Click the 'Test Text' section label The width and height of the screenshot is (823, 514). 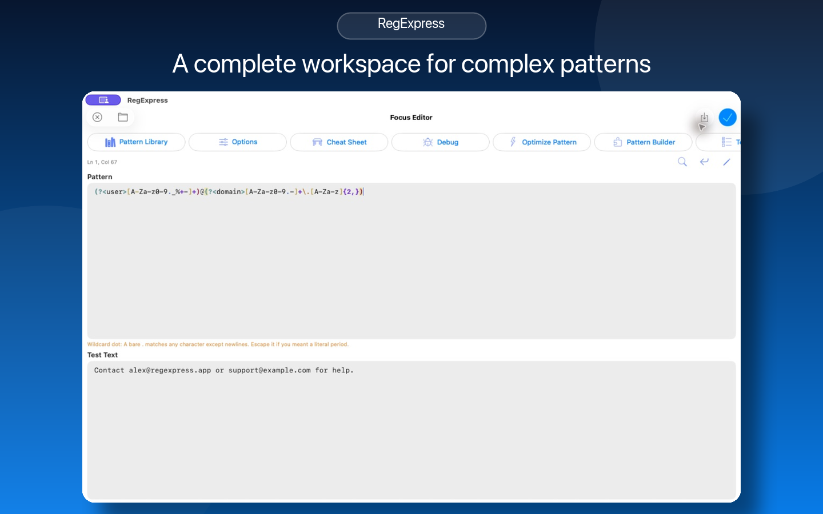103,355
